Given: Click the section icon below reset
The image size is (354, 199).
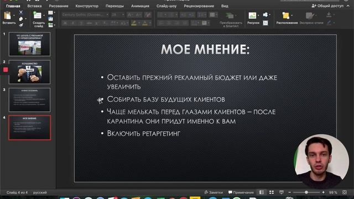Looking at the screenshot, I should (x=50, y=25).
